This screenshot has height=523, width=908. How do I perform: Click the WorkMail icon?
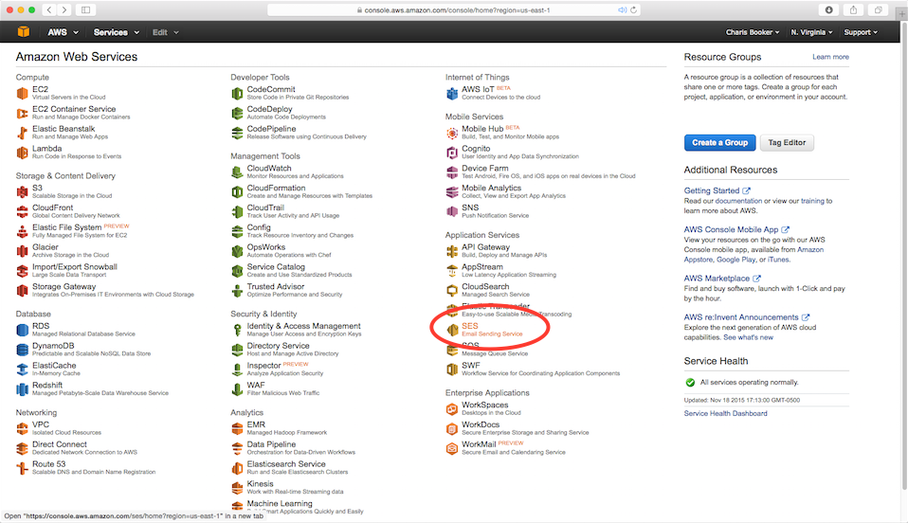click(452, 448)
